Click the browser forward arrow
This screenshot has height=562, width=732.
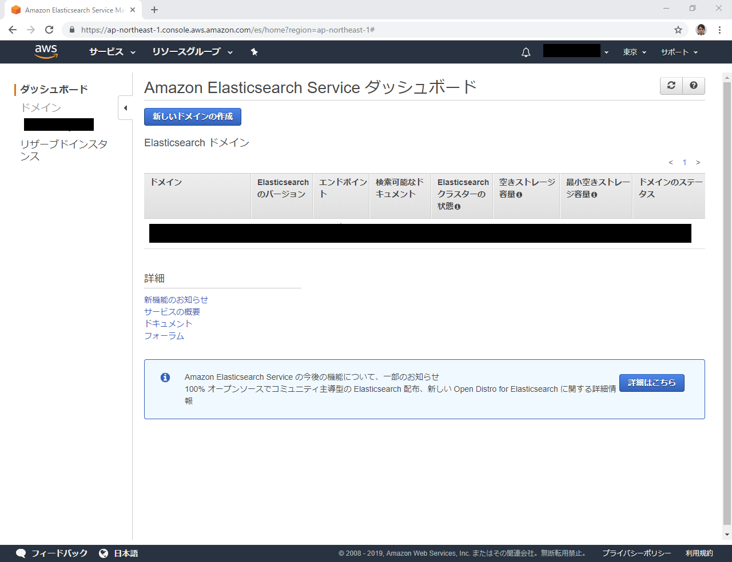31,30
